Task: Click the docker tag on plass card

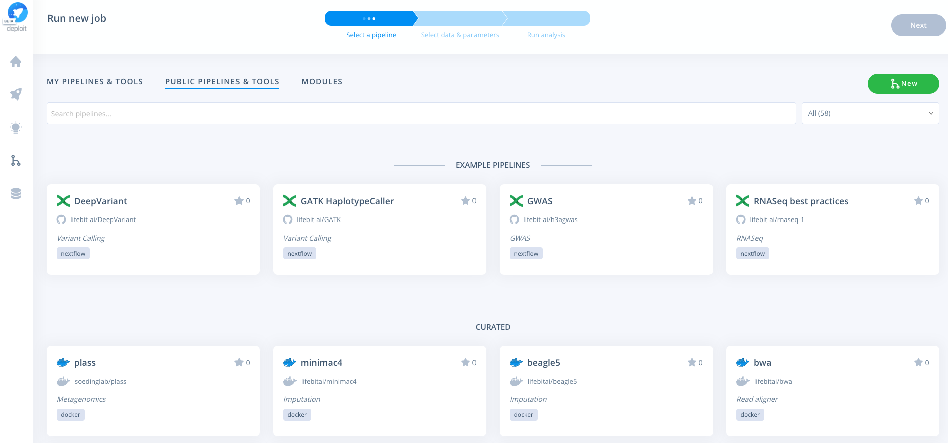Action: (x=70, y=414)
